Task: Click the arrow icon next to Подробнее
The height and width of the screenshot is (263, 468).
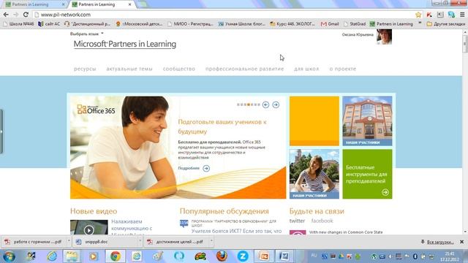Action: point(206,169)
